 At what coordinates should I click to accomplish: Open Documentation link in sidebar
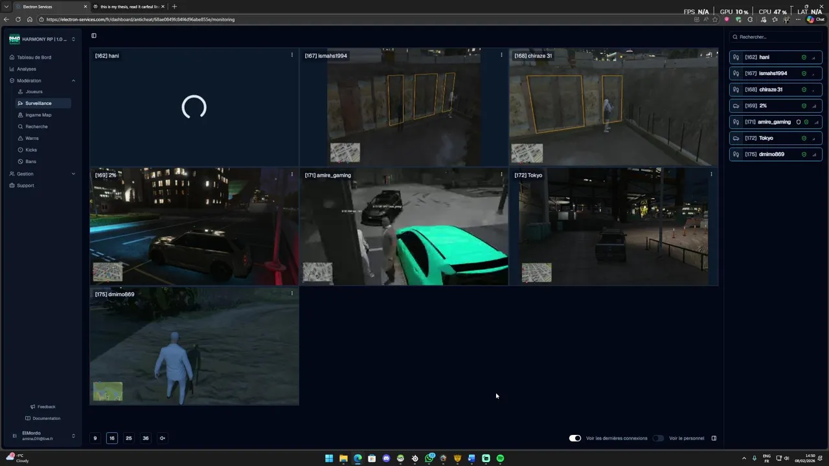tap(43, 419)
